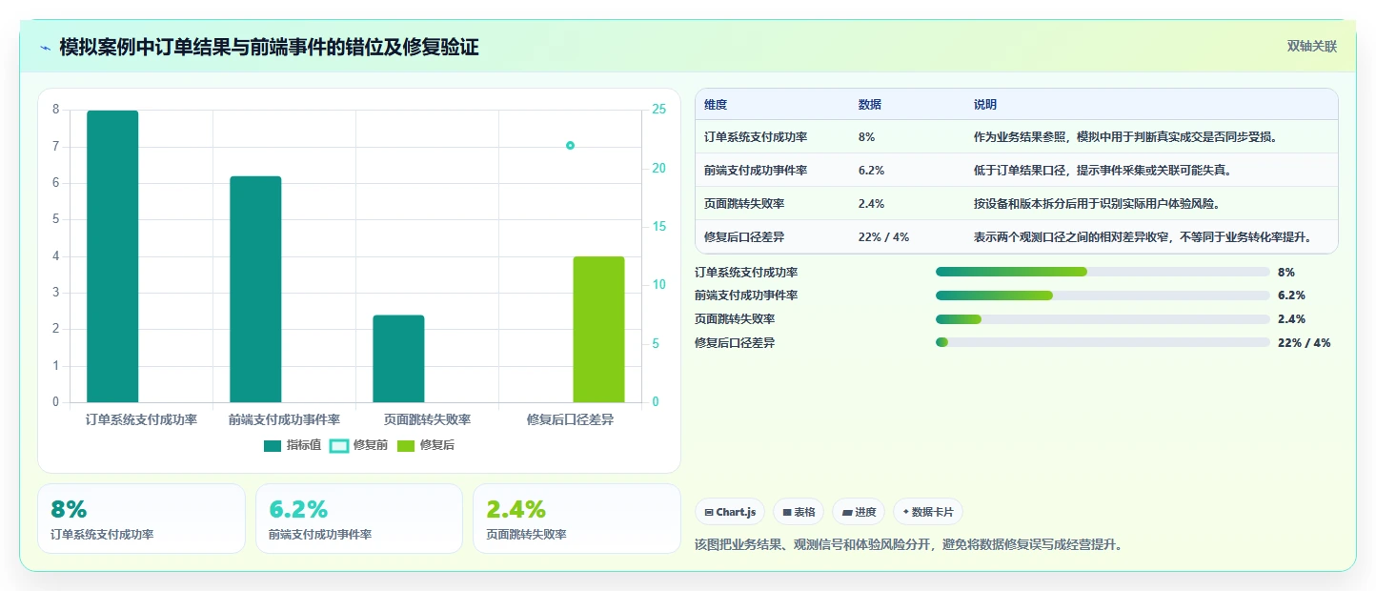Click the 2.4% stat card
The height and width of the screenshot is (591, 1376).
pos(577,519)
